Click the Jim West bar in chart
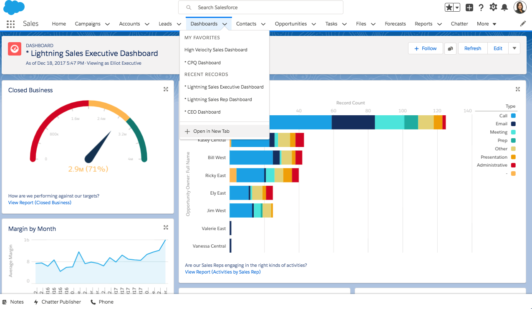532x309 pixels. coord(251,210)
